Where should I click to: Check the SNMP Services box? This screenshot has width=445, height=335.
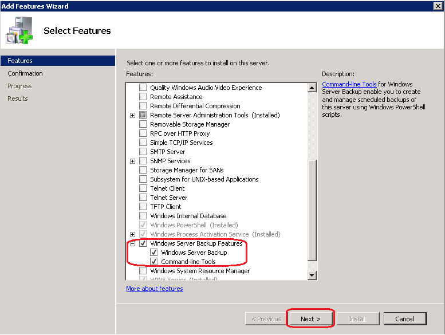point(143,161)
